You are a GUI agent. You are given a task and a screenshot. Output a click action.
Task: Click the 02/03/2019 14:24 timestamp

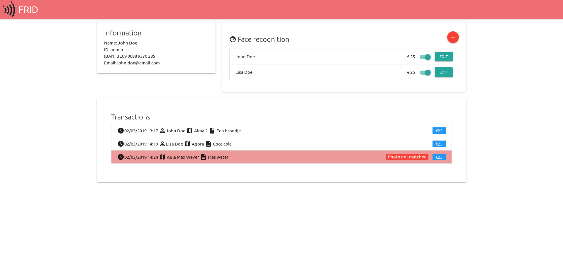pos(141,157)
